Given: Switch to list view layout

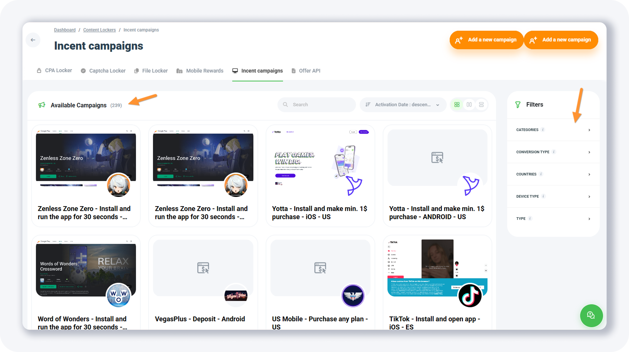Looking at the screenshot, I should coord(481,105).
